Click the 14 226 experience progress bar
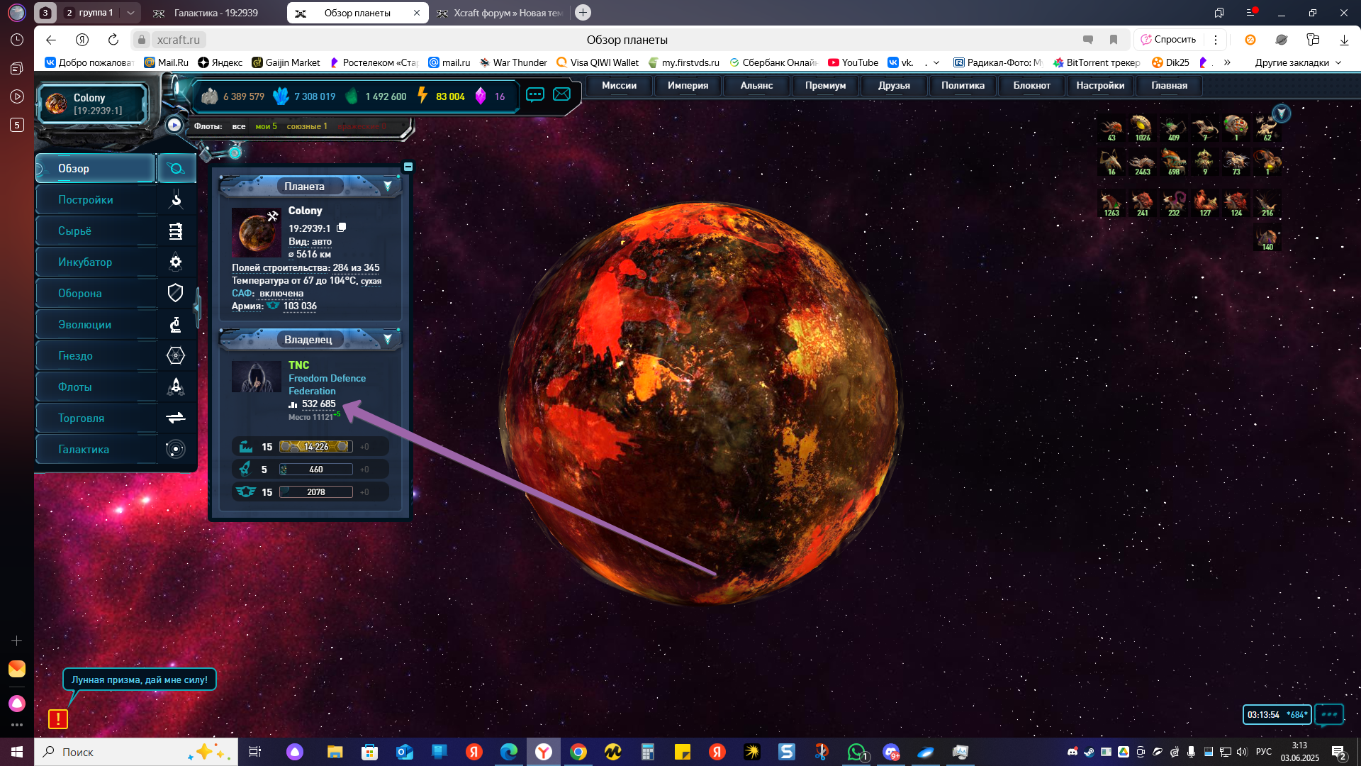Viewport: 1361px width, 766px height. [x=315, y=447]
